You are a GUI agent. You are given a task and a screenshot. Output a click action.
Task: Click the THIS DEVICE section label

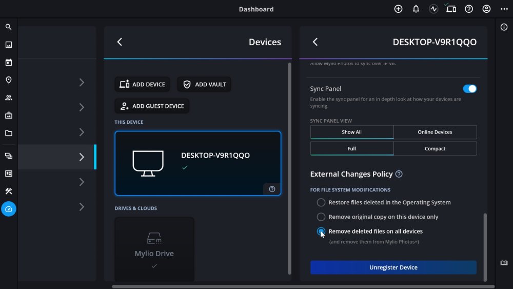tap(129, 122)
